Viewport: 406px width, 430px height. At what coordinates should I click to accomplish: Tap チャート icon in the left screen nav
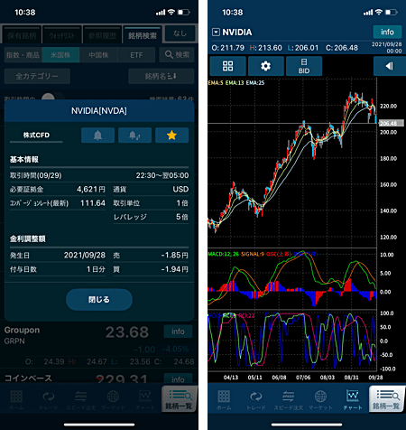[145, 400]
